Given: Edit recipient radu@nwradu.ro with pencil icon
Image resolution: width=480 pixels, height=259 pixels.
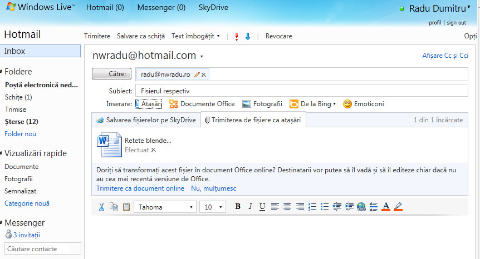Looking at the screenshot, I should [197, 74].
